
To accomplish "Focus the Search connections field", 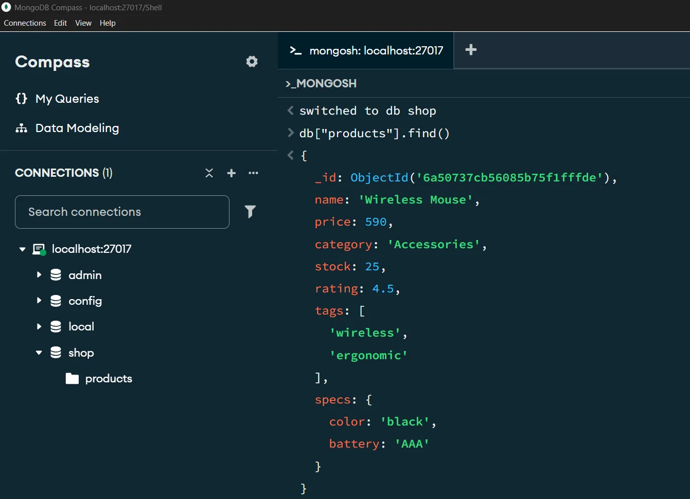I will [x=122, y=212].
